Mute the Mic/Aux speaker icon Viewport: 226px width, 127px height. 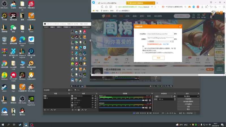pos(146,100)
